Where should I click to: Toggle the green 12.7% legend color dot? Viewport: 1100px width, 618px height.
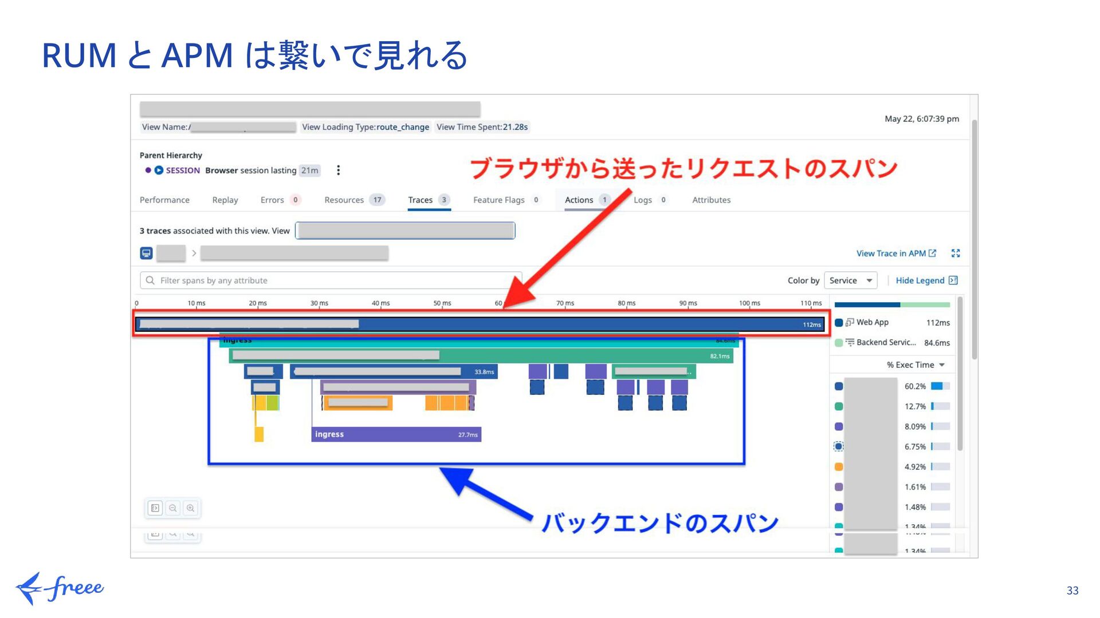click(x=839, y=406)
